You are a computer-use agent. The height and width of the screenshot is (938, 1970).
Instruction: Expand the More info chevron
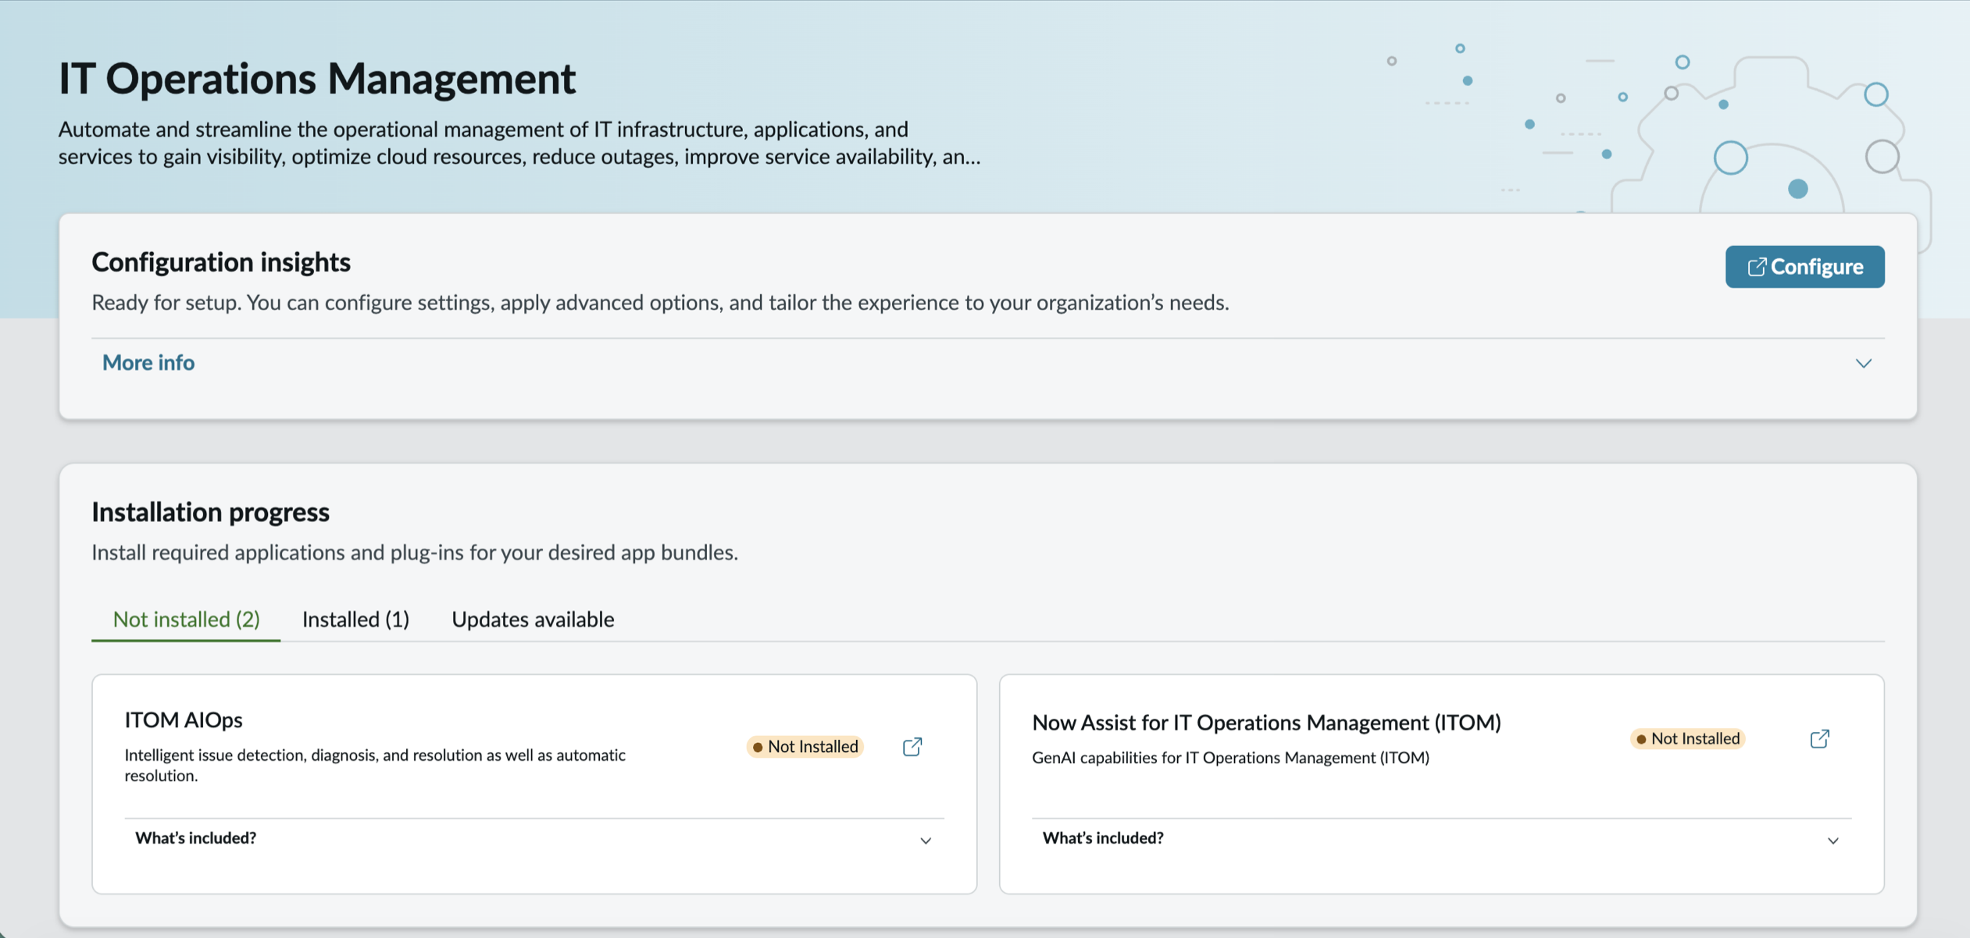click(x=1864, y=364)
